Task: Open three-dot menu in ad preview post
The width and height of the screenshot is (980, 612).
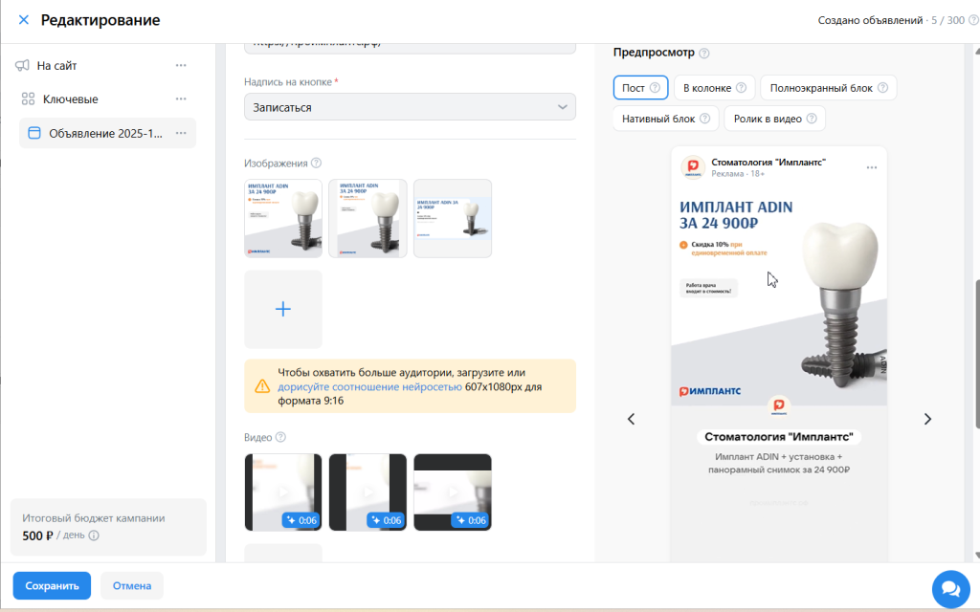Action: (x=871, y=167)
